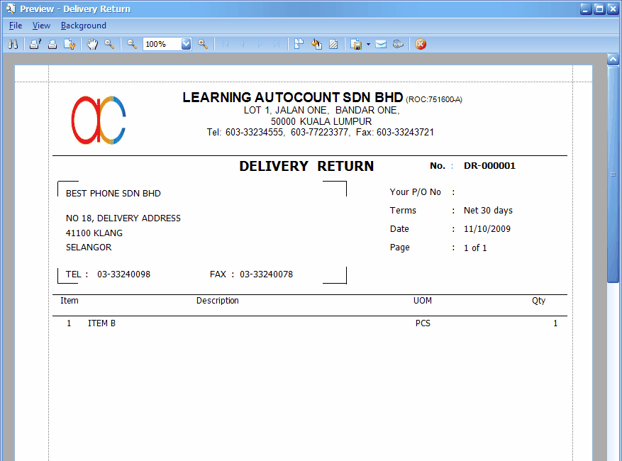
Task: Click the date 11/10/2009
Action: point(487,229)
